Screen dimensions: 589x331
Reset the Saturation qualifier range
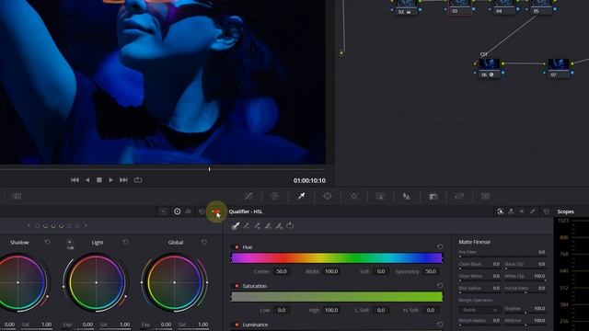[440, 286]
